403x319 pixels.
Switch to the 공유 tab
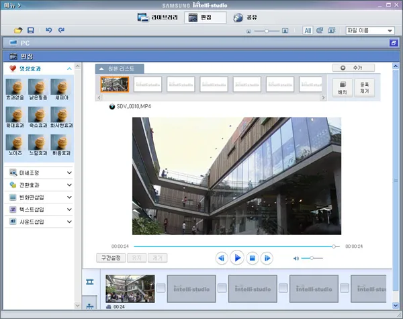(x=247, y=17)
